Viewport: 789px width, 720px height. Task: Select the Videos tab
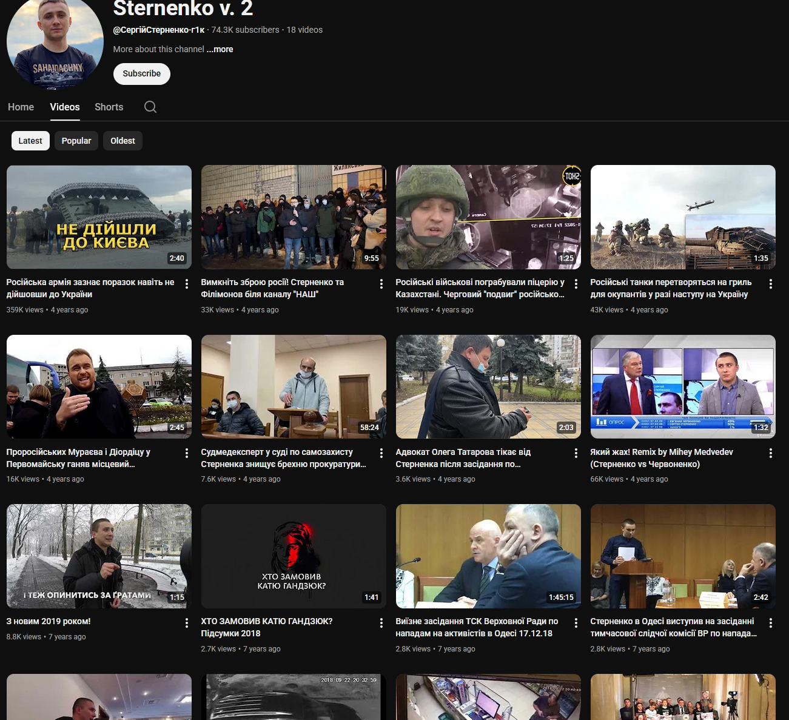65,107
